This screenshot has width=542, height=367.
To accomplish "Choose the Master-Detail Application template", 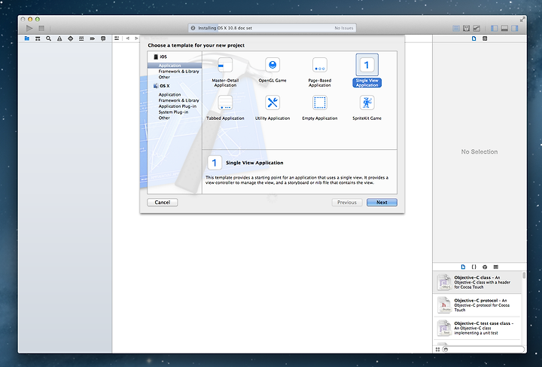I will [225, 72].
